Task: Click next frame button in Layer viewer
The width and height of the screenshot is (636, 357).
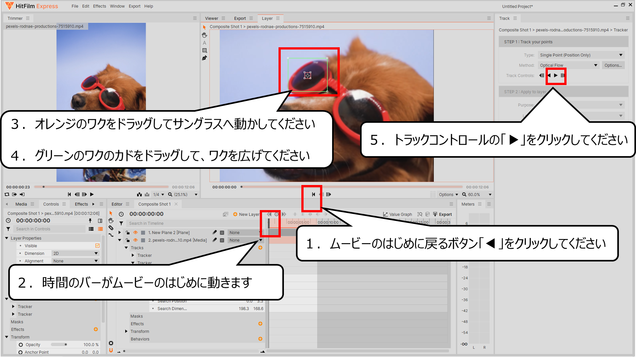Action: (329, 194)
